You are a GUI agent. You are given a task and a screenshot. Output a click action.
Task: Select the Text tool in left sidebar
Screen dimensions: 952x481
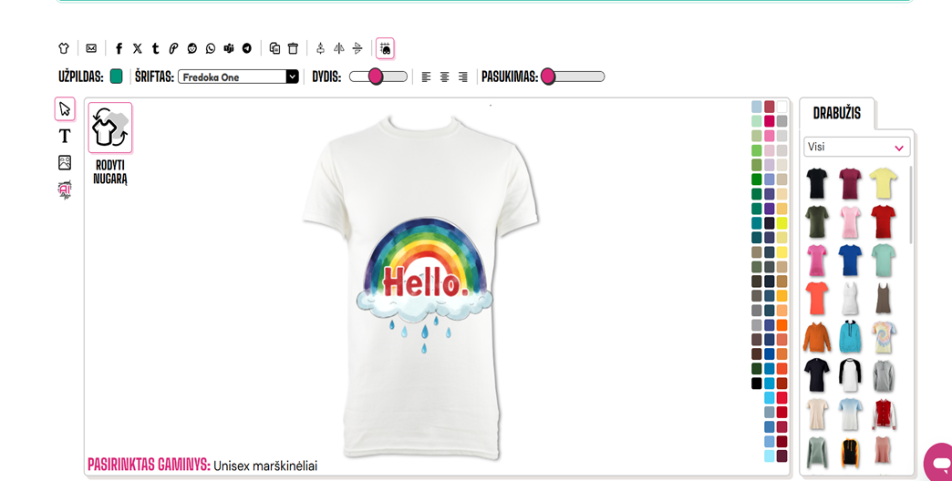64,136
